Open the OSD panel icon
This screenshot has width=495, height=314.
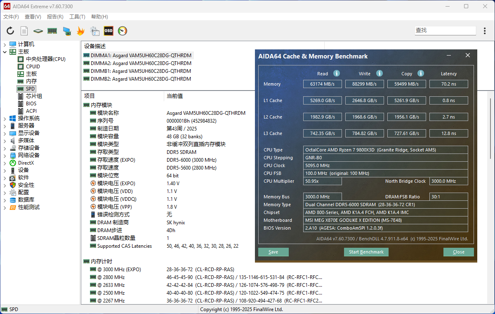(x=108, y=31)
